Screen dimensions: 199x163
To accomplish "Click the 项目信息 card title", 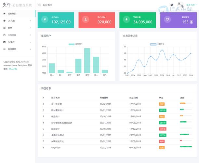I will [46, 88].
